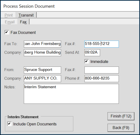Select the Transmit tab

pyautogui.click(x=26, y=15)
